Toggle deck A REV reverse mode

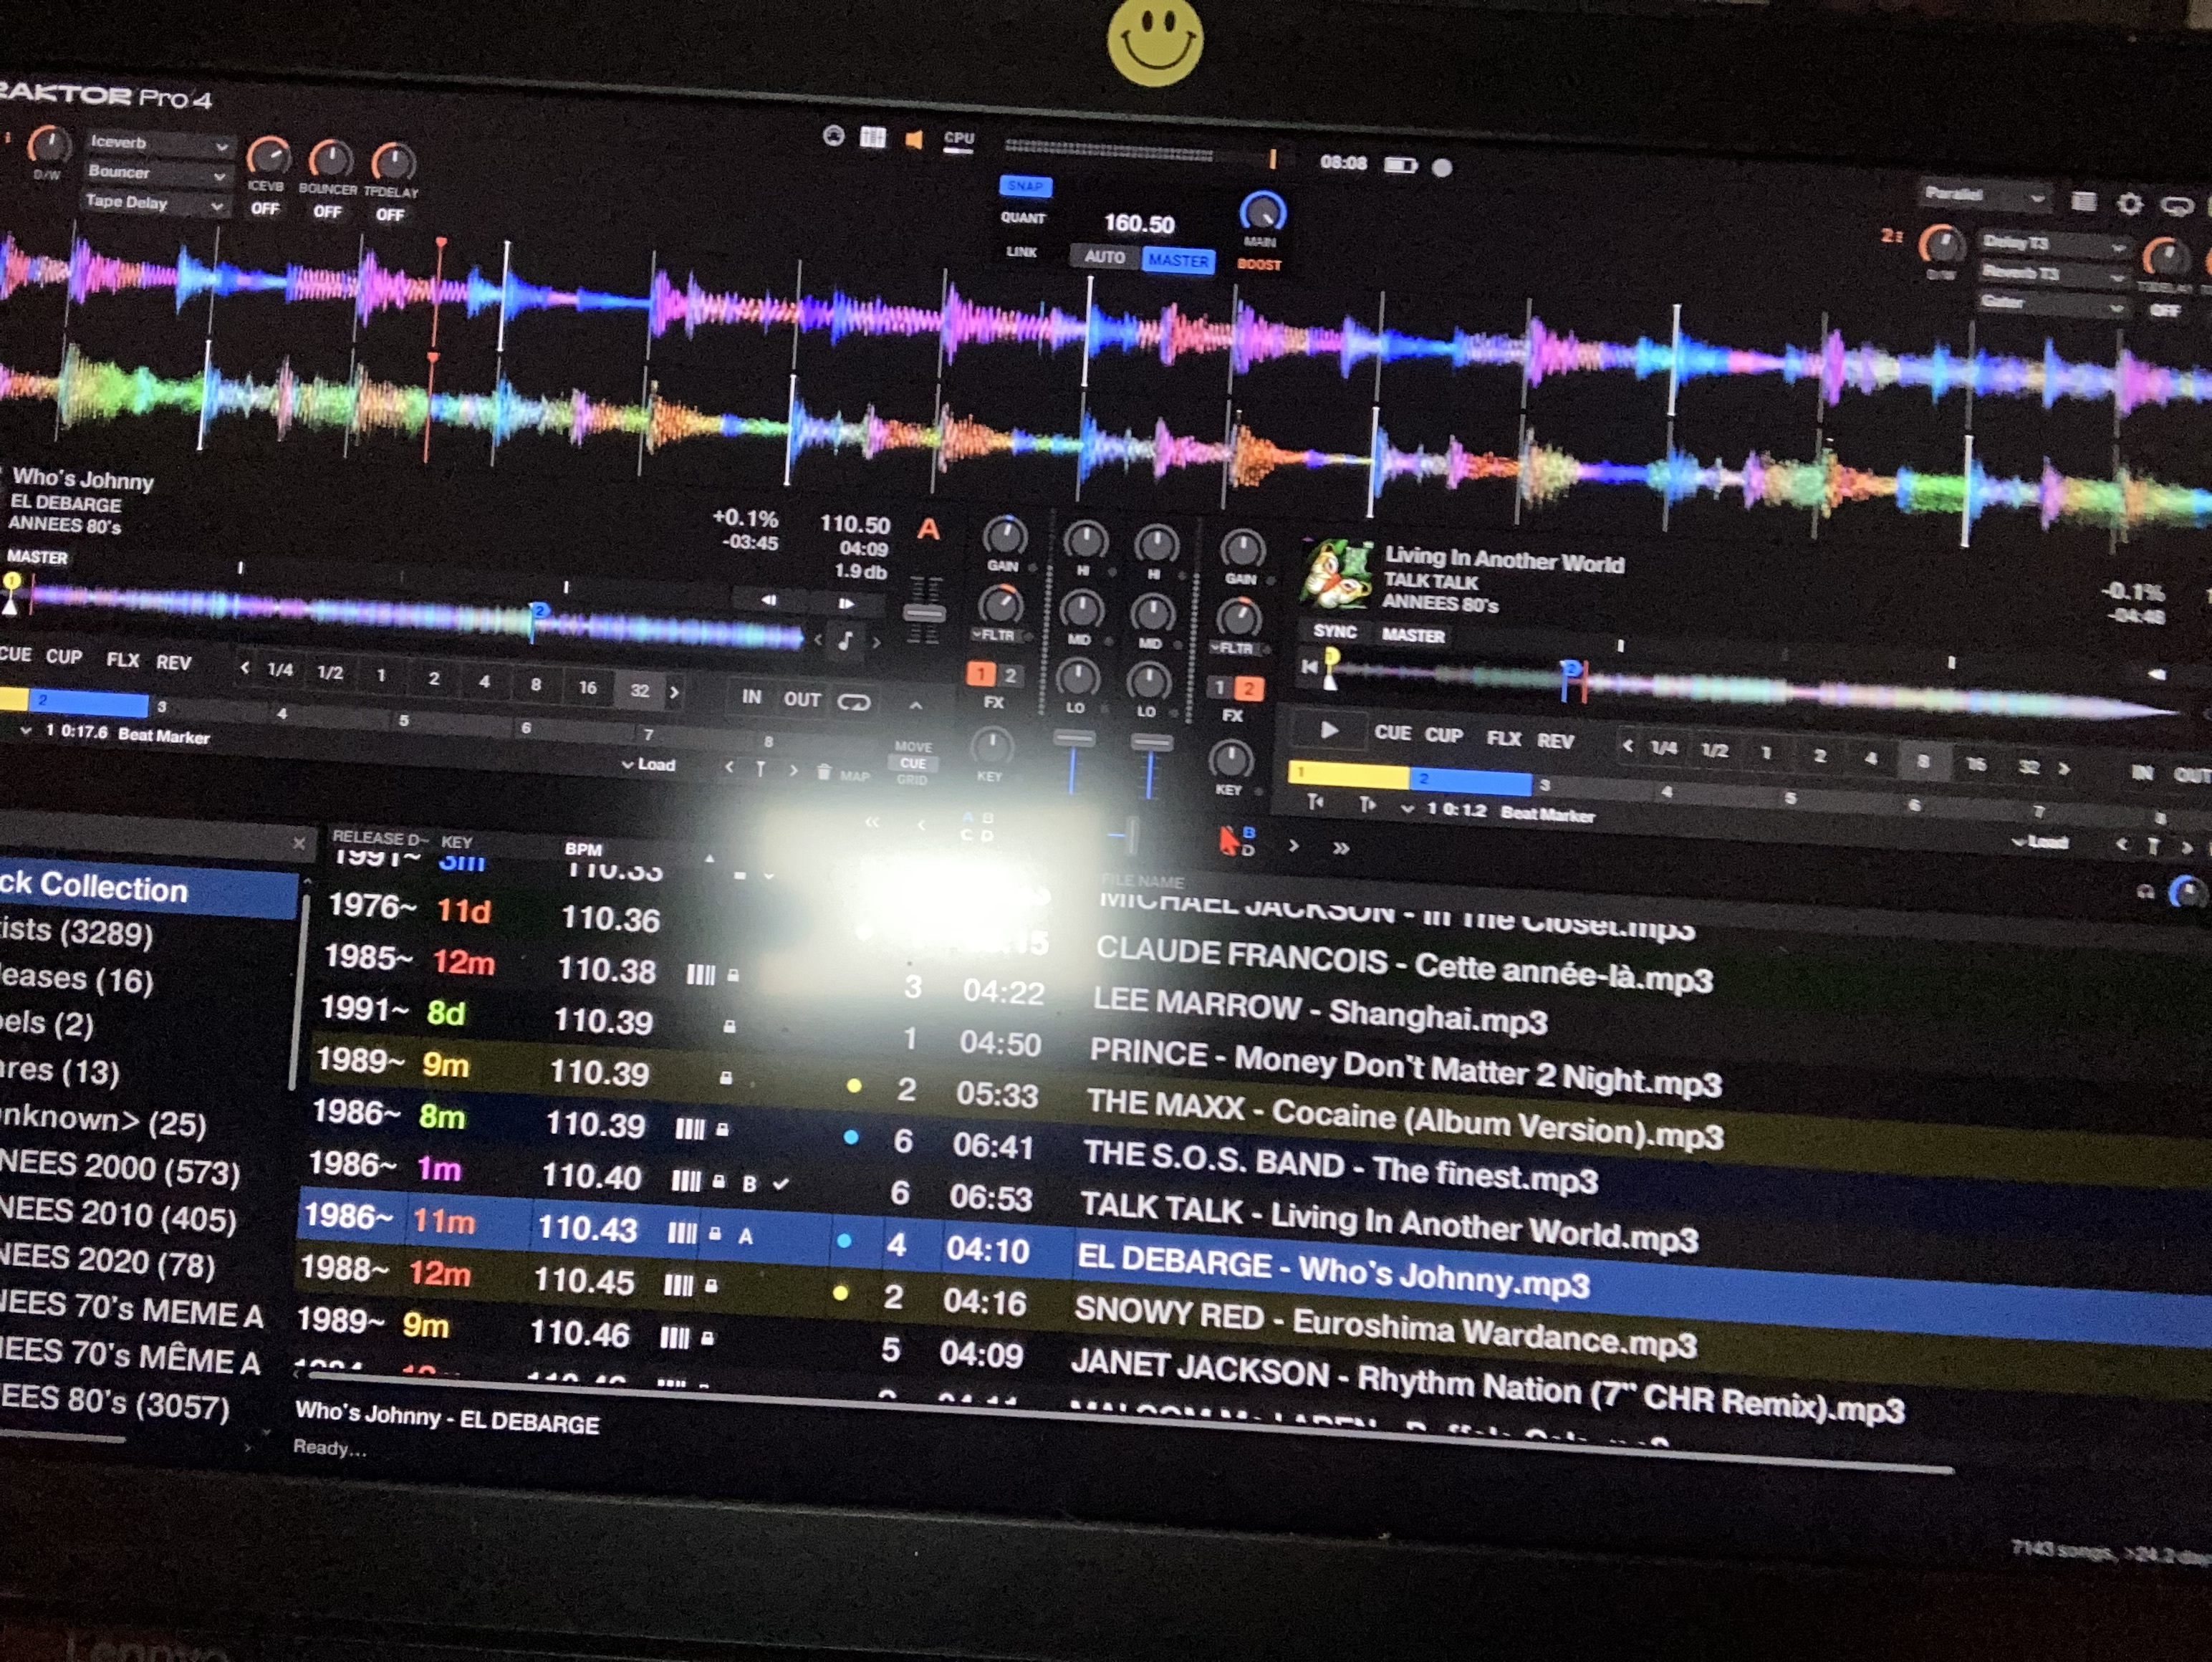[x=173, y=663]
